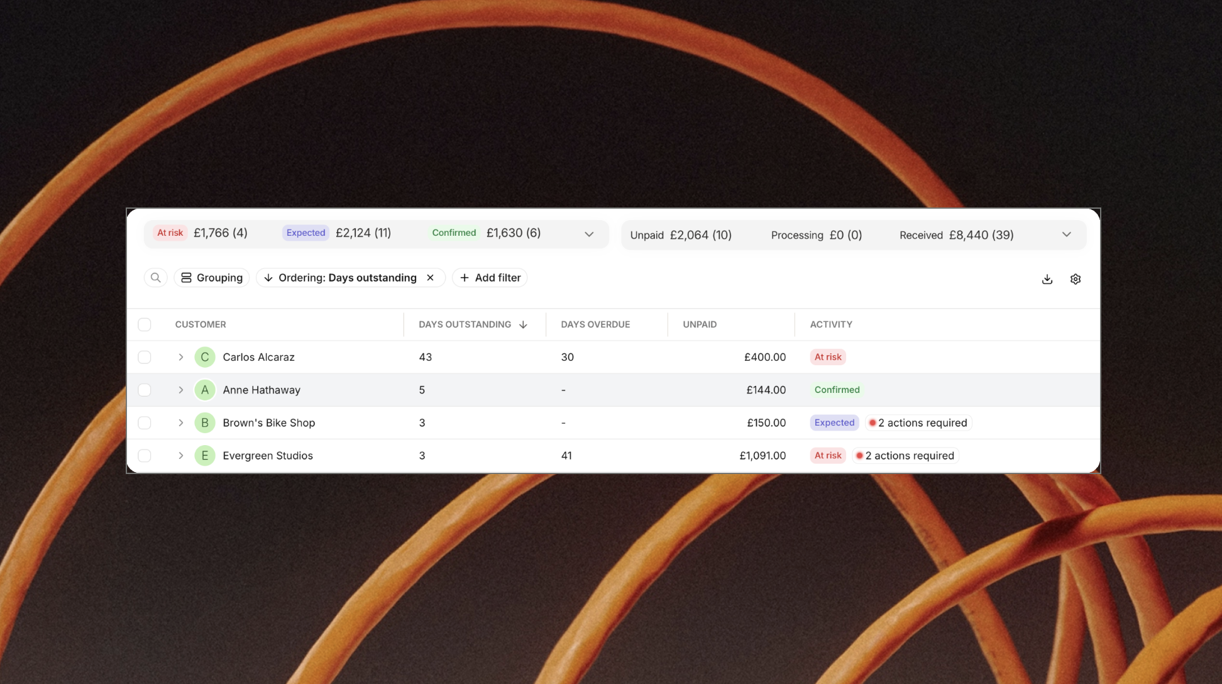Viewport: 1222px width, 684px height.
Task: Sort by the Days Overdue column header
Action: click(595, 325)
